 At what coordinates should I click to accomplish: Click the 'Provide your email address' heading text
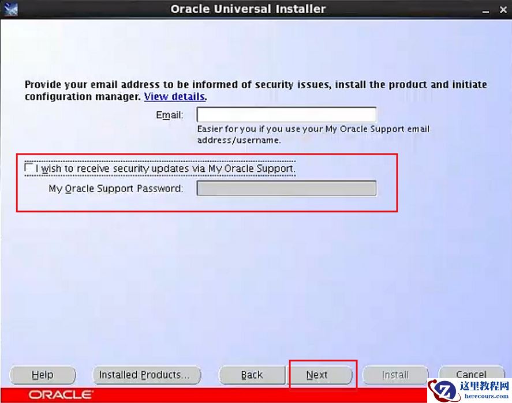(x=256, y=91)
